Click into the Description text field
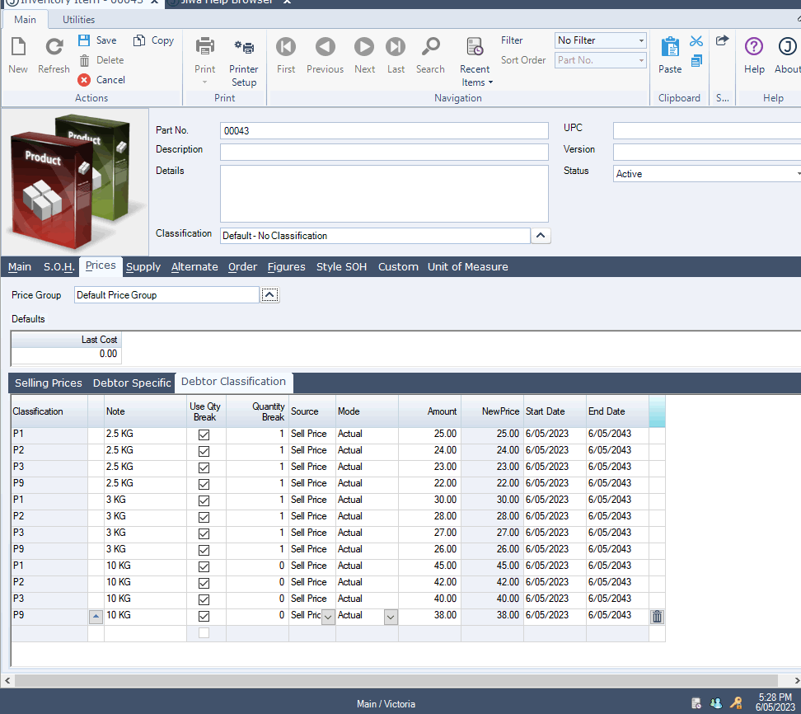This screenshot has width=801, height=714. coord(383,152)
